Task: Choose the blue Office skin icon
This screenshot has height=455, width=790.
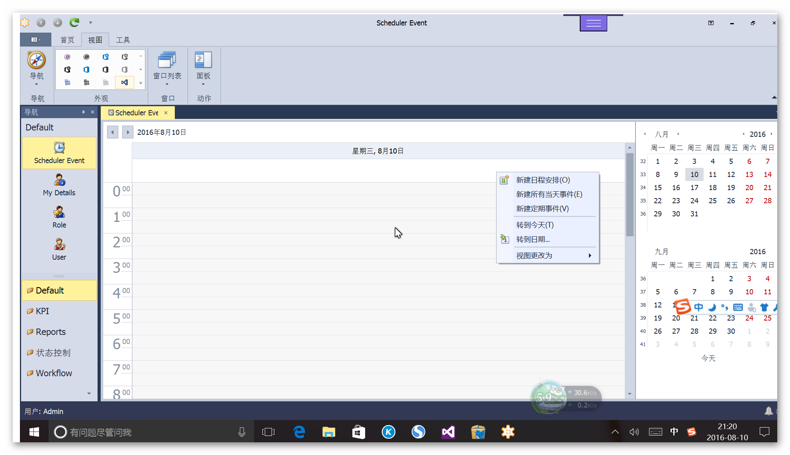Action: click(x=86, y=70)
